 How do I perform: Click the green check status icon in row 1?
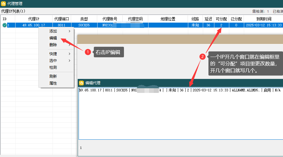(x=4, y=25)
